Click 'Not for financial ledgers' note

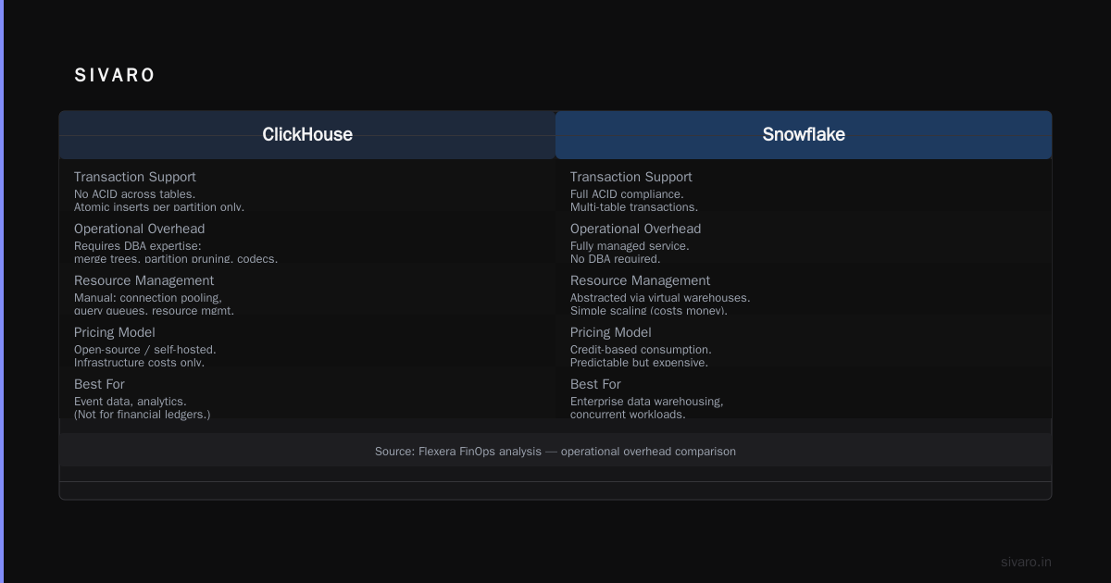(143, 415)
